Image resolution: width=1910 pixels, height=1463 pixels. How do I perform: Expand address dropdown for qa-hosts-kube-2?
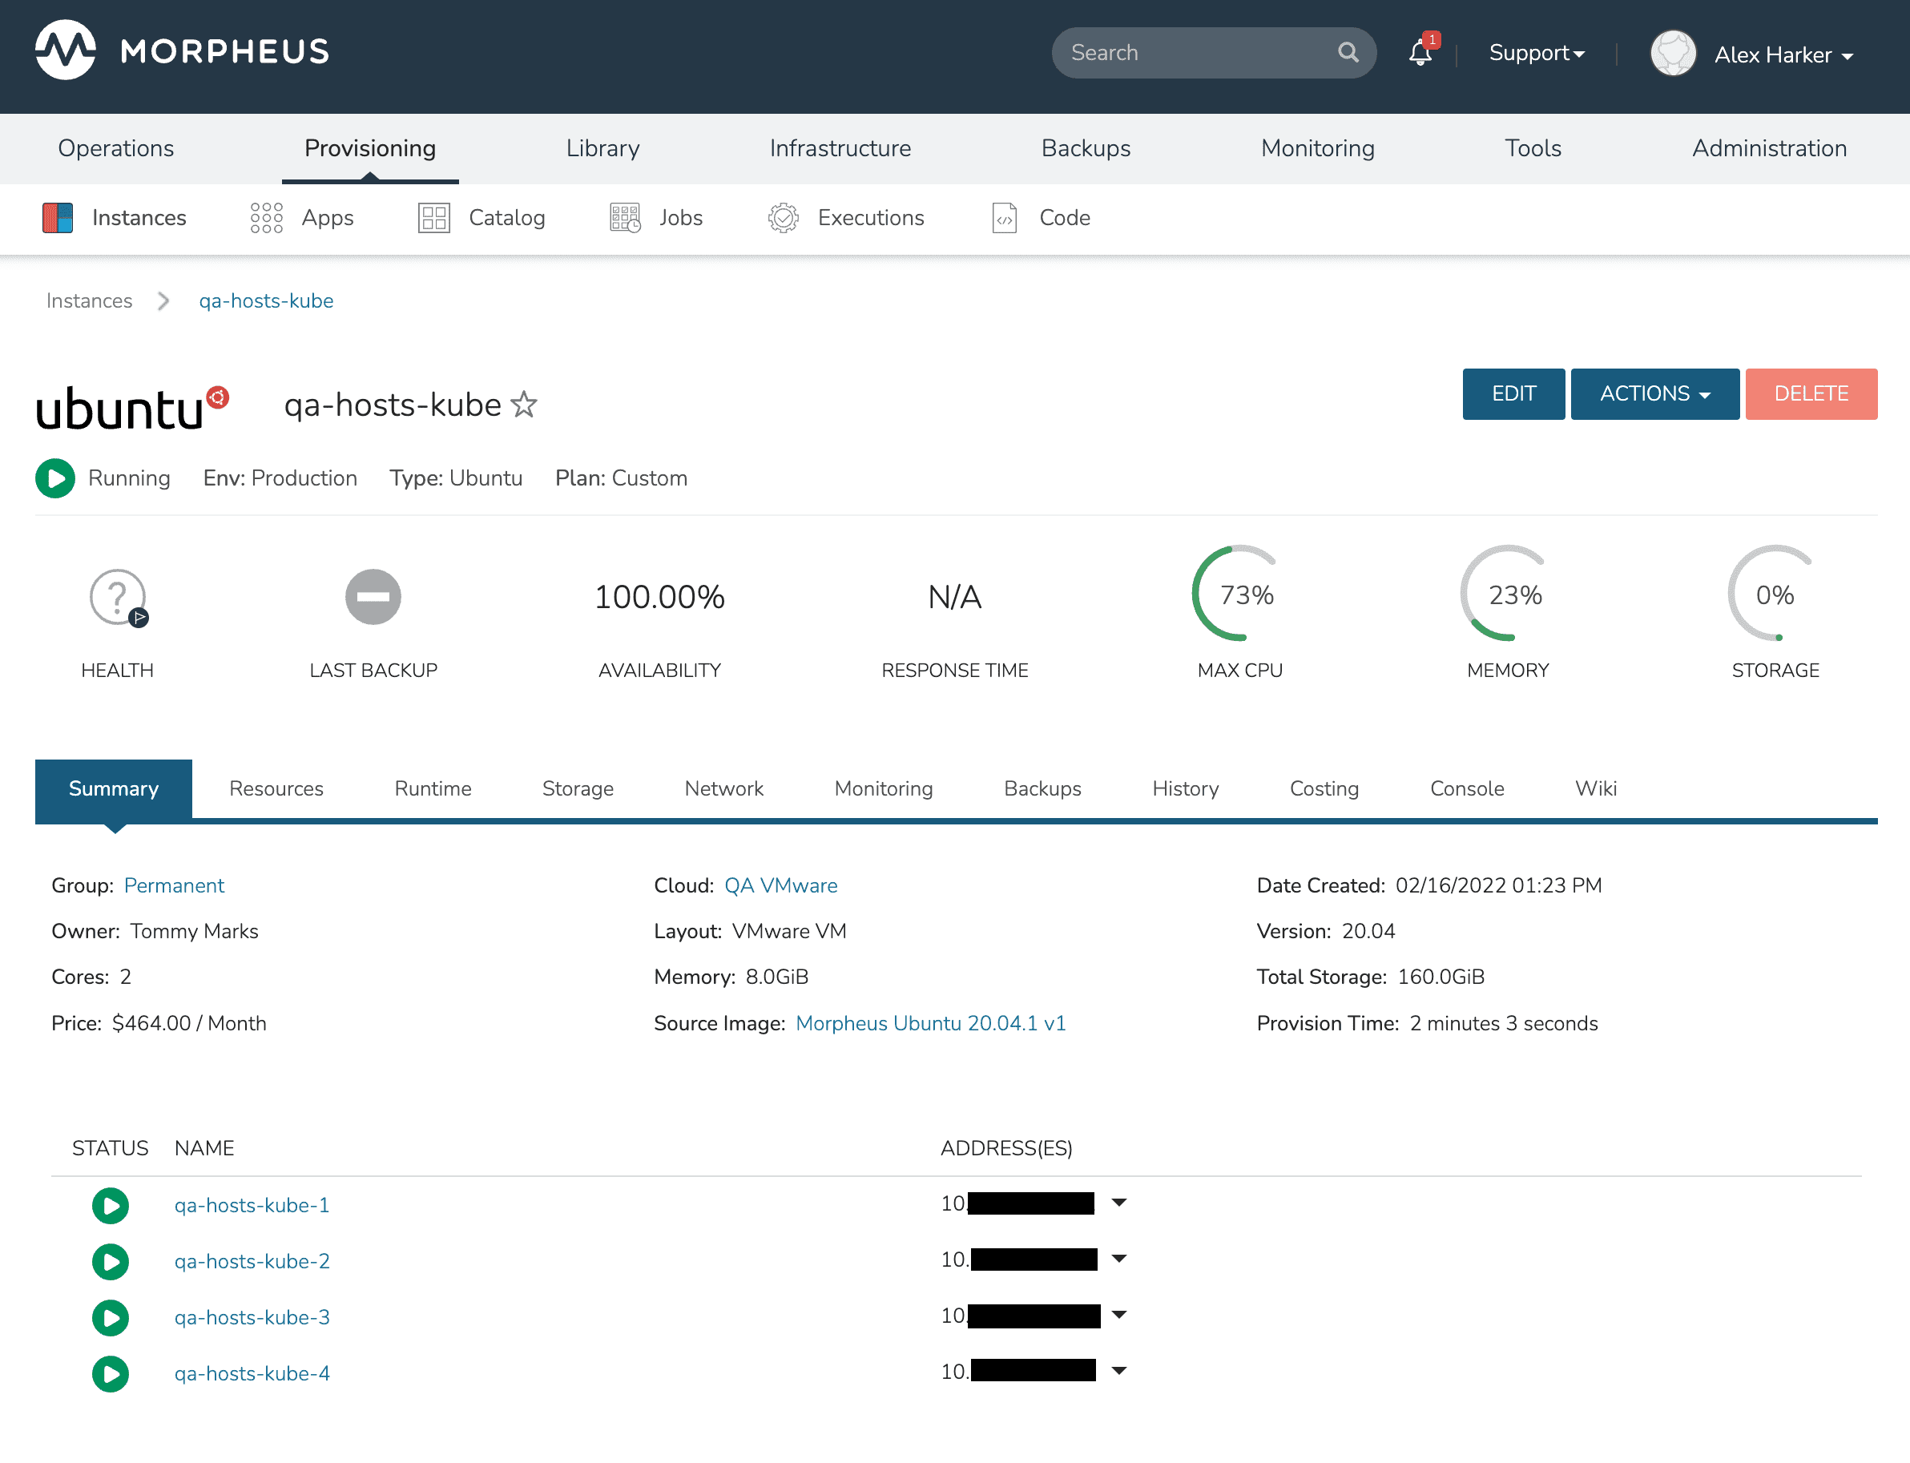point(1119,1259)
